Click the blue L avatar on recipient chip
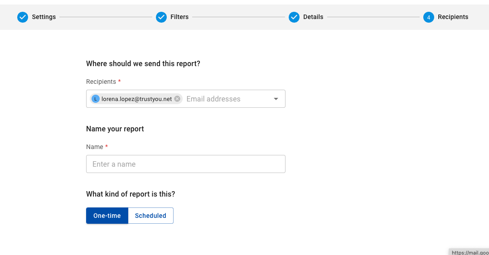Image resolution: width=489 pixels, height=255 pixels. [x=96, y=99]
